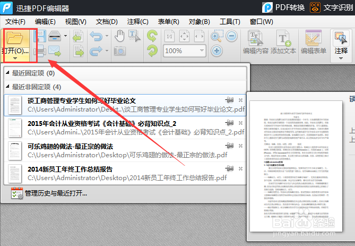Click thumbnail of 可乐鸡翅的做法 file
Viewport: 355px width, 246px height.
pos(15,151)
